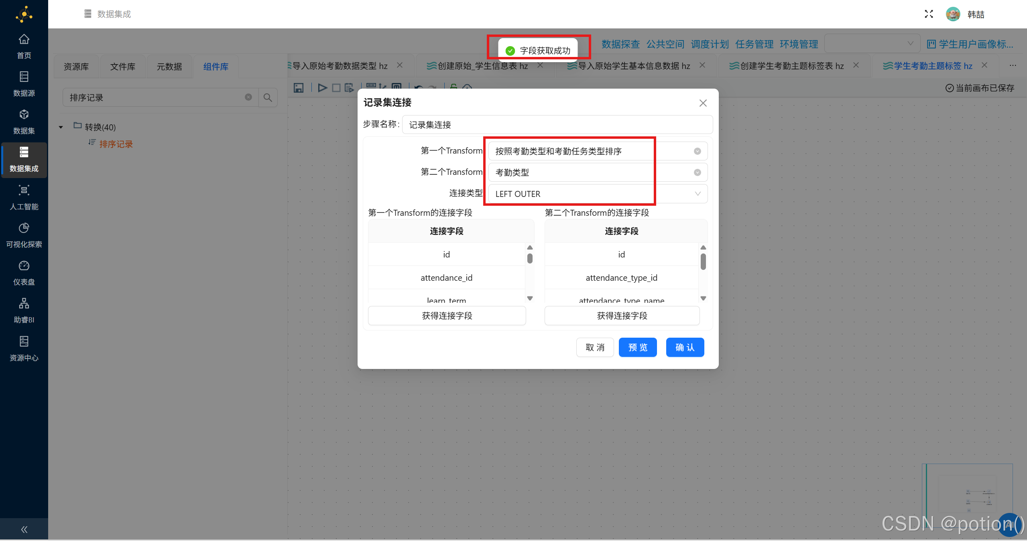
Task: Open the 学生用户画像标... project link
Action: [970, 44]
